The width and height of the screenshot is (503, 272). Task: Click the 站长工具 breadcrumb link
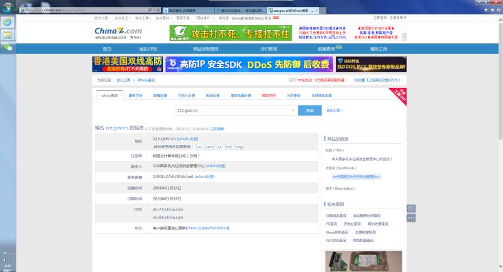pos(123,80)
